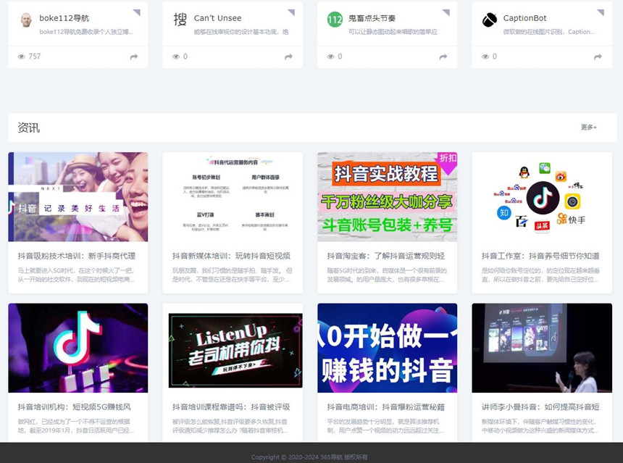The width and height of the screenshot is (623, 463).
Task: Click the summary under 讲师李小曼抖音 article
Action: [x=540, y=426]
